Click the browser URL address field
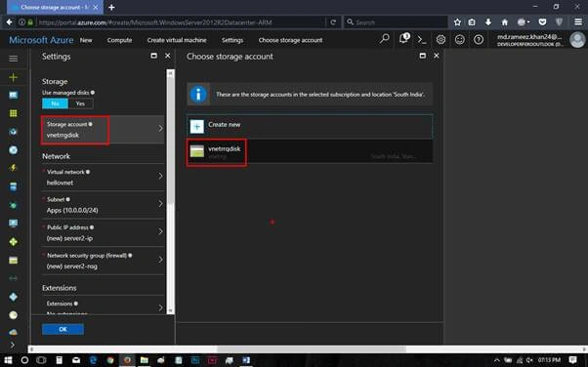The image size is (588, 367). click(182, 22)
